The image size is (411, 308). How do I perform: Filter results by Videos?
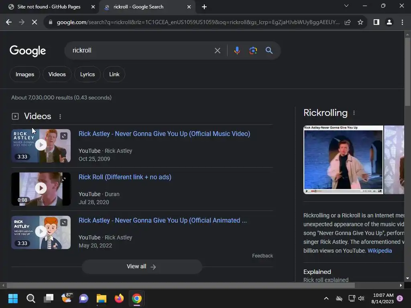click(x=57, y=74)
